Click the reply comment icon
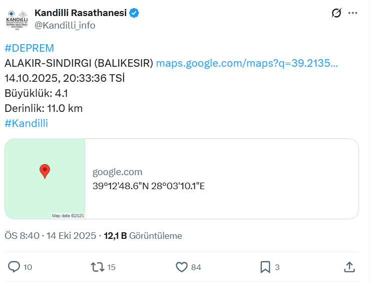384x282 pixels. coord(15,267)
